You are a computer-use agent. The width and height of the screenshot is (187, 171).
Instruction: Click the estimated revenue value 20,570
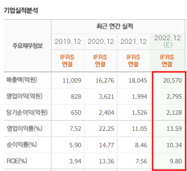pos(172,80)
